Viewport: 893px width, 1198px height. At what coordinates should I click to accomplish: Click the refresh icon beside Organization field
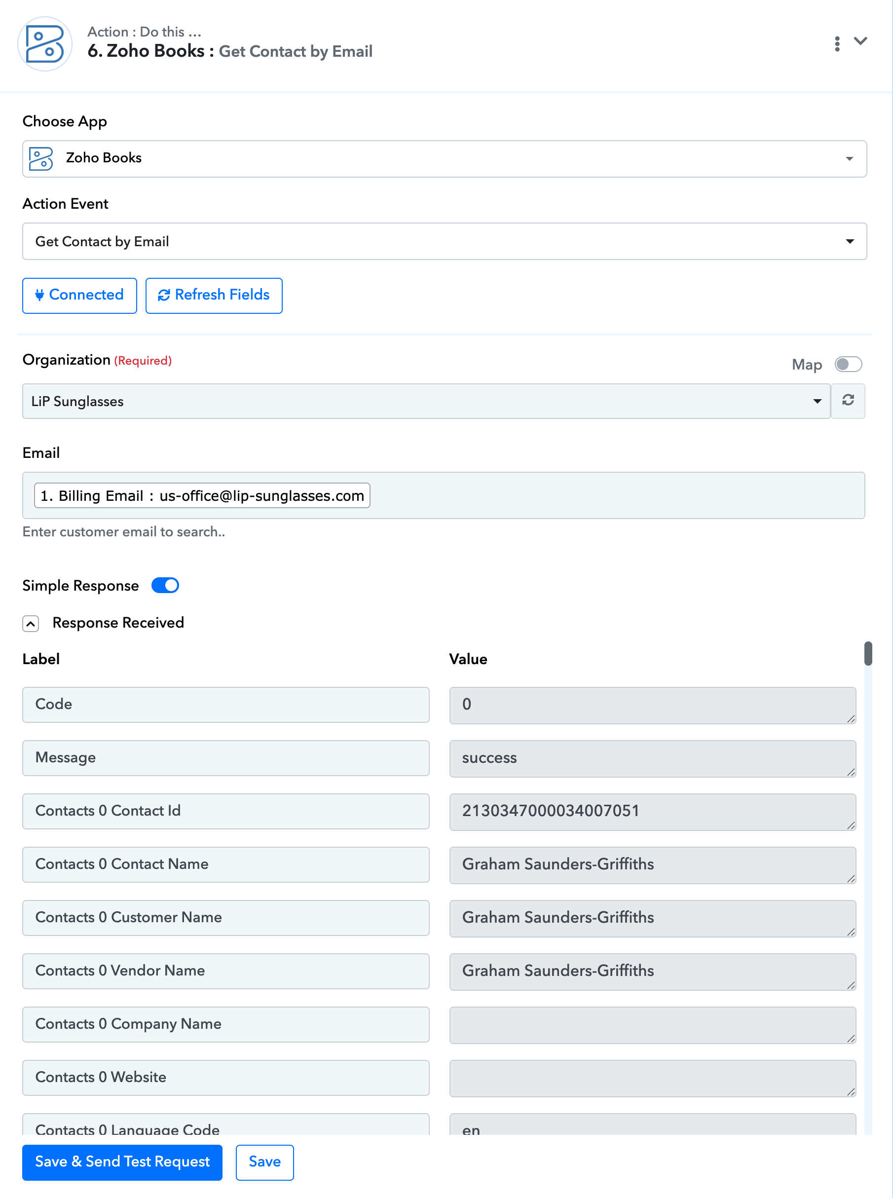pyautogui.click(x=848, y=401)
